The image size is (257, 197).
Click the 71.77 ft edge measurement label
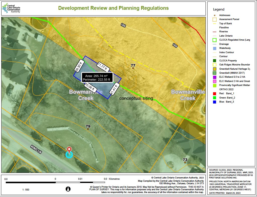[102, 66]
